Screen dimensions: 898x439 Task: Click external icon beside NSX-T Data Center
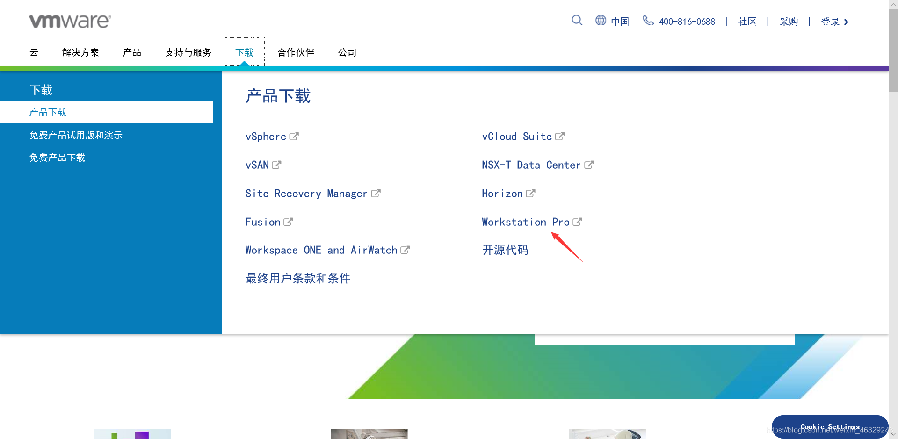tap(589, 165)
